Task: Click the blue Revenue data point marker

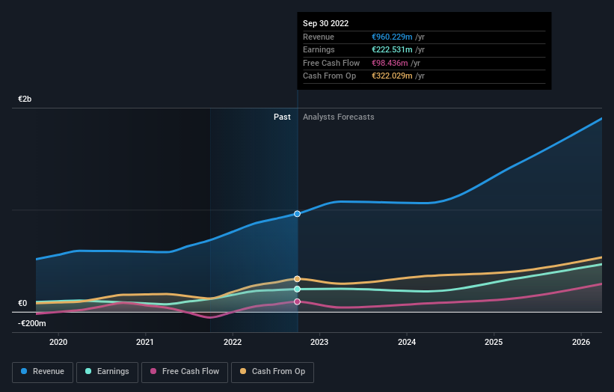Action: [297, 214]
